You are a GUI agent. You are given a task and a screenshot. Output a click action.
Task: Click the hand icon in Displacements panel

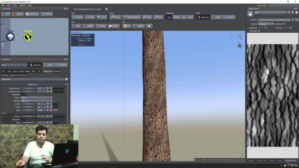pos(250,14)
